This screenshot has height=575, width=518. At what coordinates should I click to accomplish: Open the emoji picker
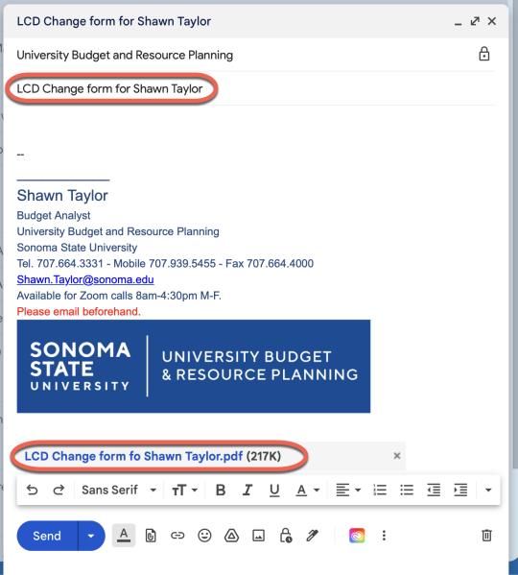204,536
